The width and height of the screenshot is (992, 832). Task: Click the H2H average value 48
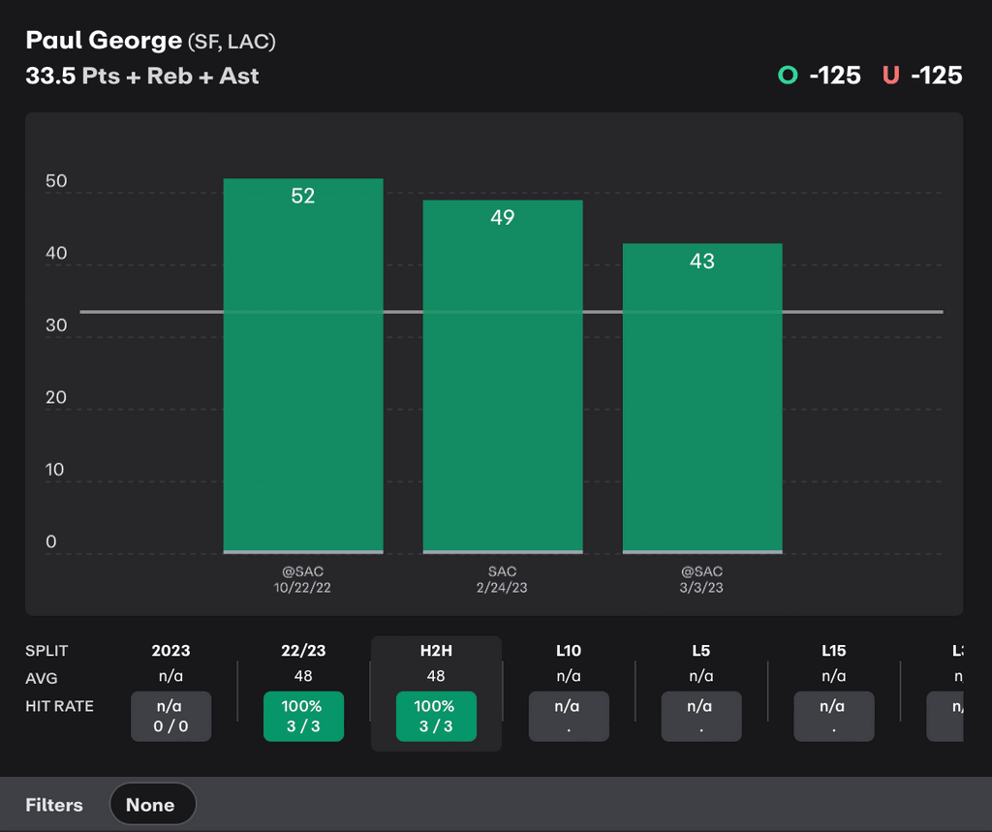(x=436, y=676)
